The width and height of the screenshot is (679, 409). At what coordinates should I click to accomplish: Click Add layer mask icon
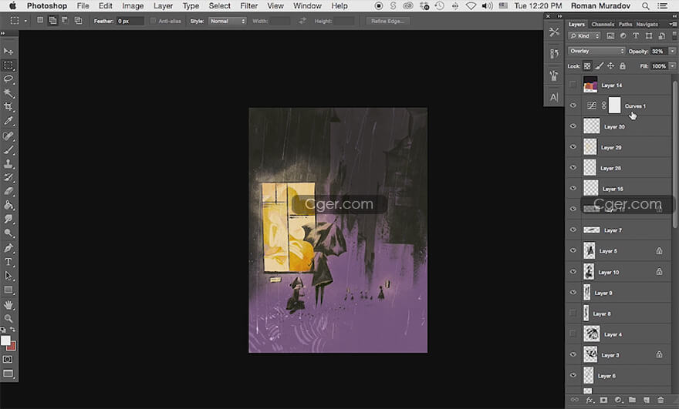coord(603,401)
